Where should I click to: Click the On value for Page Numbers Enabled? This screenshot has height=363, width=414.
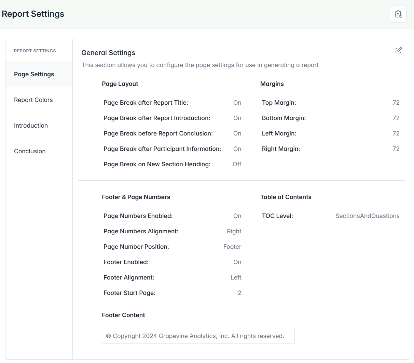point(237,216)
